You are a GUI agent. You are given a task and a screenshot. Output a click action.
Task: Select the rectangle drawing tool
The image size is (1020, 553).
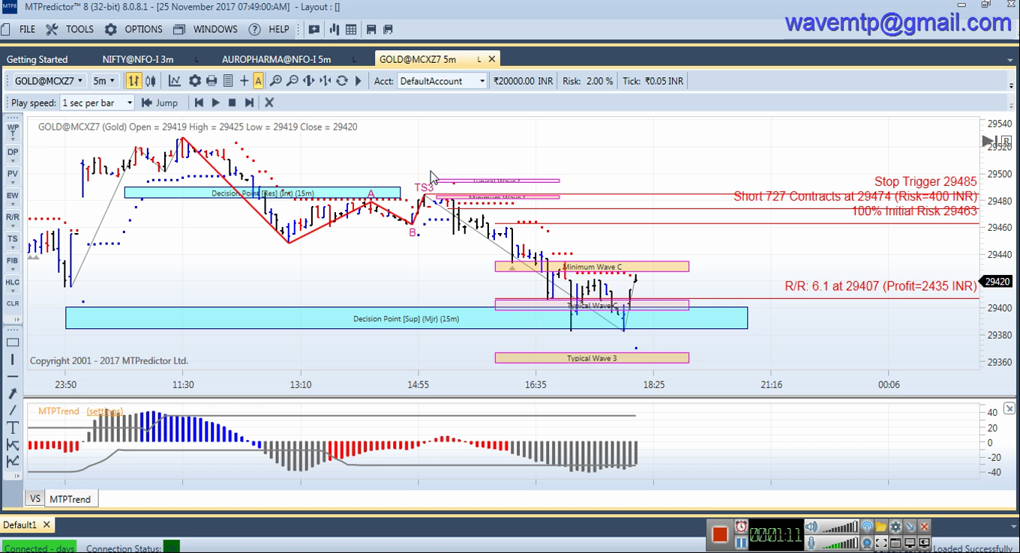coord(13,342)
